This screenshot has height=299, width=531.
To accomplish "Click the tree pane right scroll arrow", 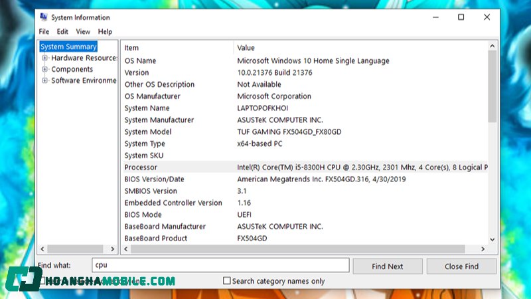I will (113, 249).
